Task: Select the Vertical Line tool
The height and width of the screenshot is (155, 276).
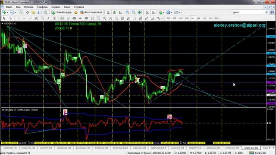Action: 18,18
